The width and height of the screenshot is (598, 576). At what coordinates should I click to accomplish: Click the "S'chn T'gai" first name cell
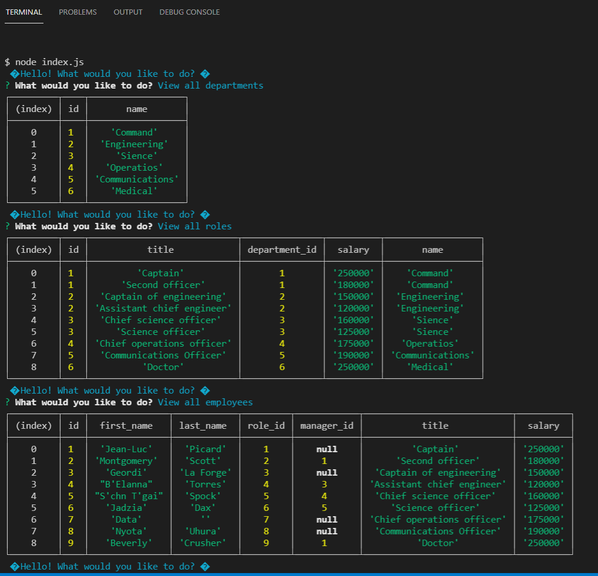pos(129,496)
